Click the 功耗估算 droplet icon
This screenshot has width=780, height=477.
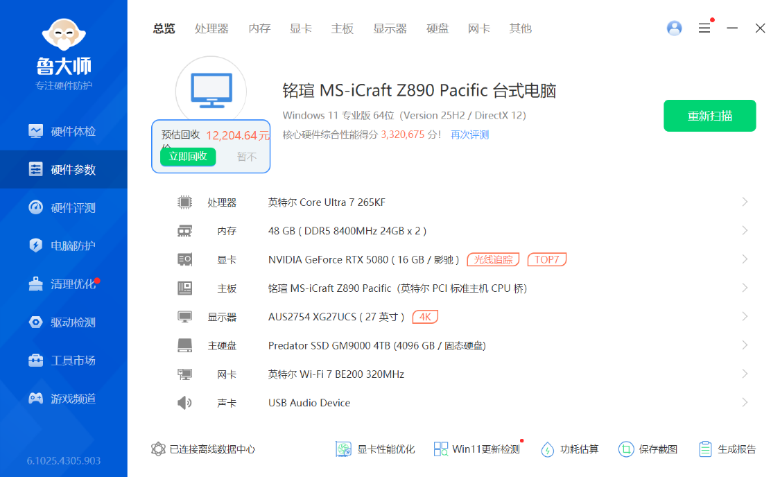(547, 449)
